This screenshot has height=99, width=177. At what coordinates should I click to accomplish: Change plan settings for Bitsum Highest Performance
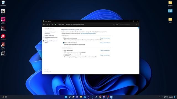[x=105, y=43]
